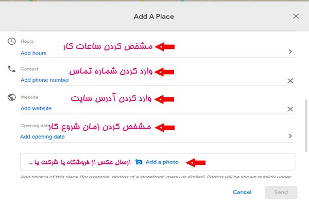Click the Send button
Viewport: 309px width, 206px height.
(x=281, y=192)
